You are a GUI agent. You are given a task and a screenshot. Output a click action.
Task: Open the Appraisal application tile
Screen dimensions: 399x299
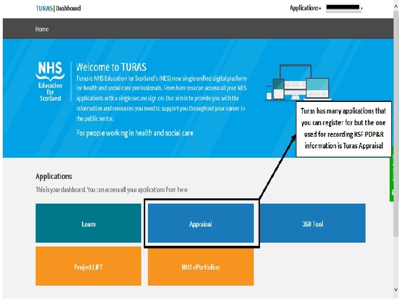[x=201, y=223]
